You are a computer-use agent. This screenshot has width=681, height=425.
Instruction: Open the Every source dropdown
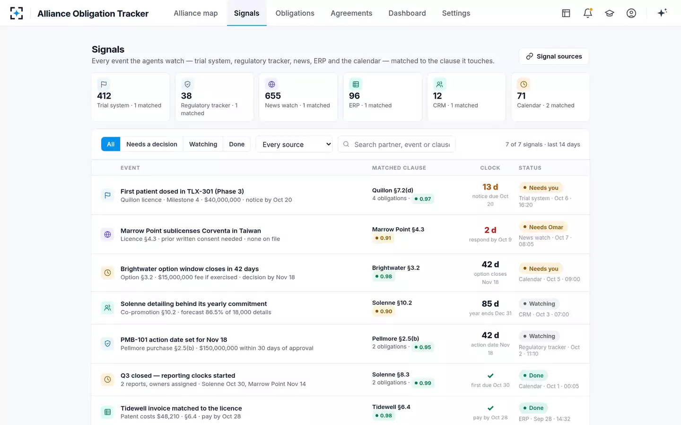pyautogui.click(x=294, y=144)
